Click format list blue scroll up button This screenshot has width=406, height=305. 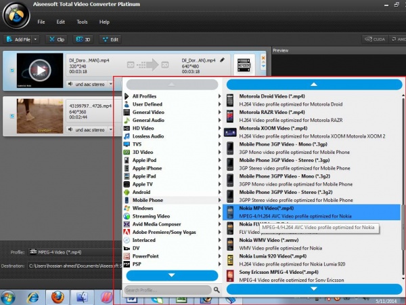(314, 85)
